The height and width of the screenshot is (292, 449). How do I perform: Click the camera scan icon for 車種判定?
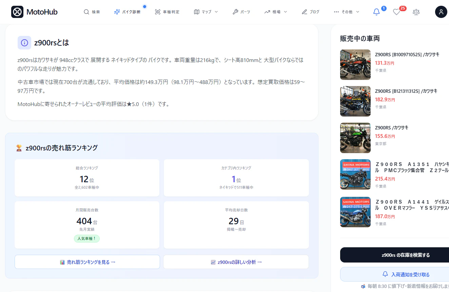click(x=158, y=12)
